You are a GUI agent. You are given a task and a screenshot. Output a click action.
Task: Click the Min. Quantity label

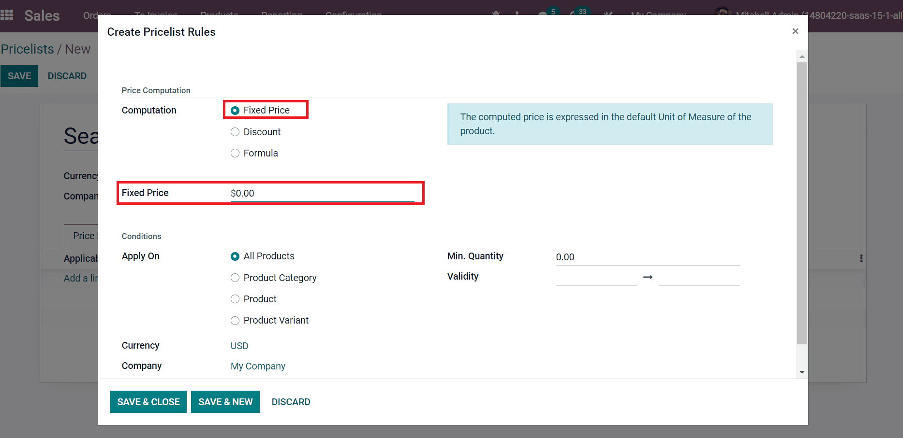(475, 256)
